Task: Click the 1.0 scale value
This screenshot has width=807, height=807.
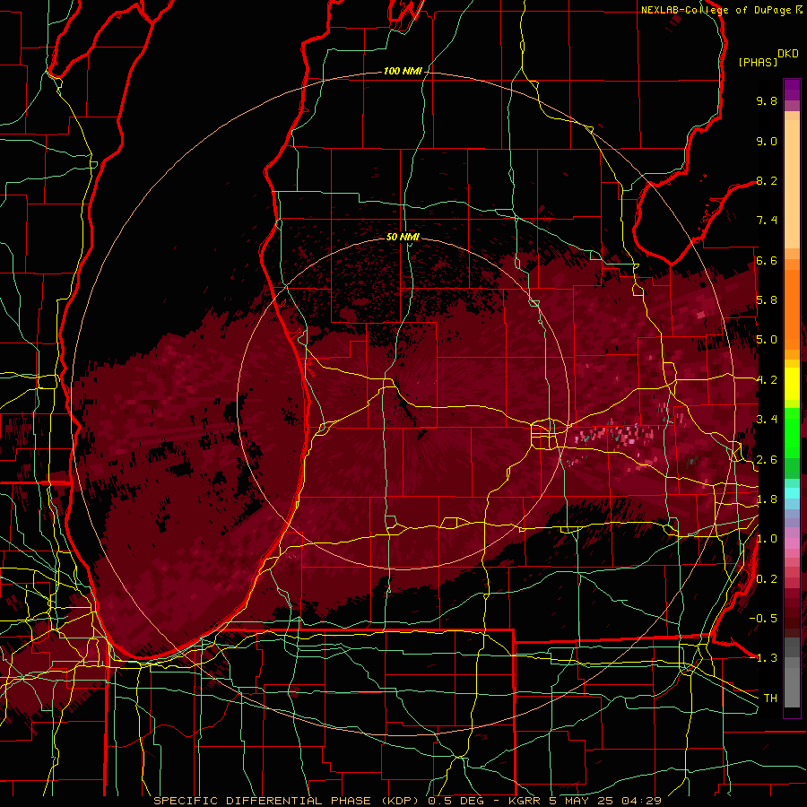Action: (x=767, y=539)
